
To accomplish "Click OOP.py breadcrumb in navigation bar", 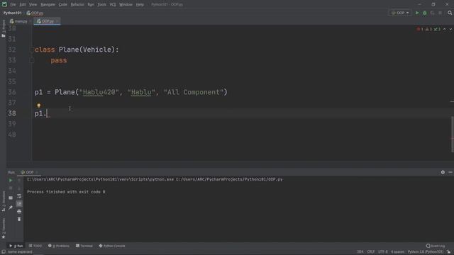I will [35, 13].
